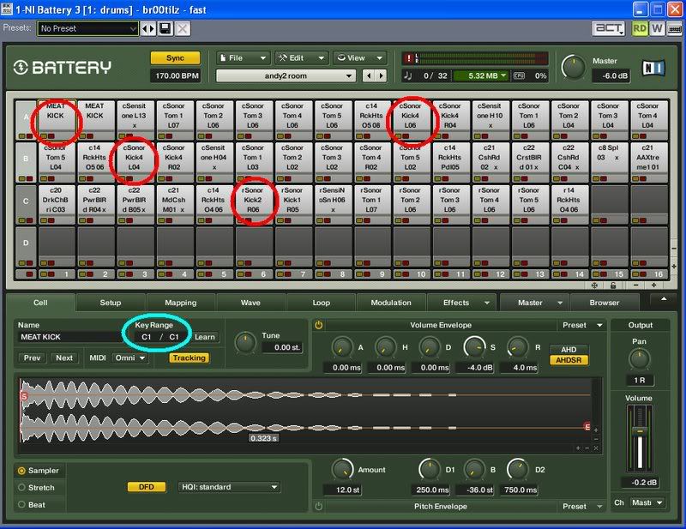The image size is (686, 529).
Task: Toggle the Sync tempo button
Action: coord(175,58)
